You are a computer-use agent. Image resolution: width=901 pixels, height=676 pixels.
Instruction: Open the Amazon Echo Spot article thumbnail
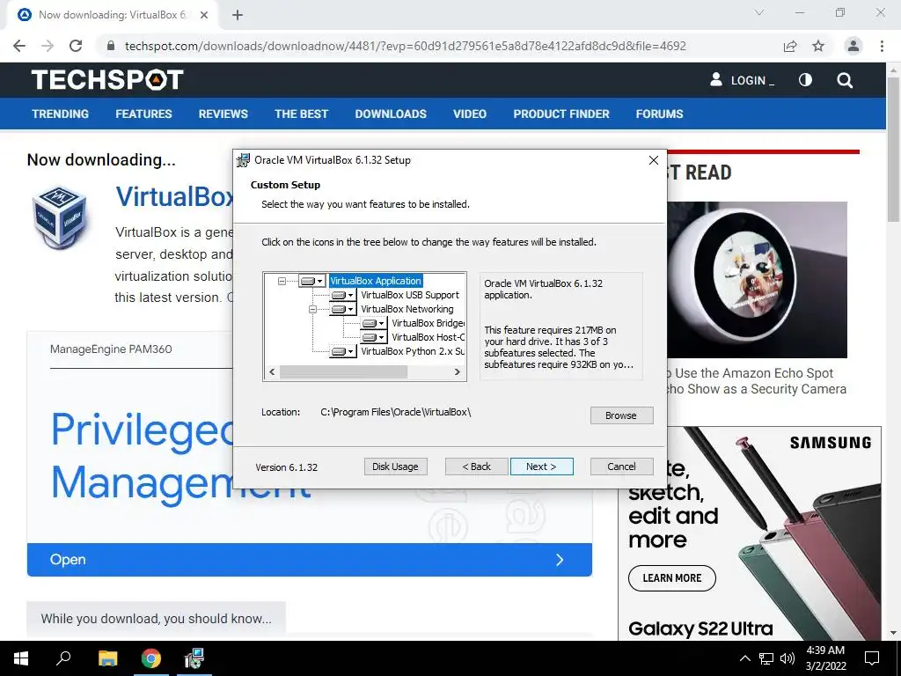pyautogui.click(x=757, y=279)
